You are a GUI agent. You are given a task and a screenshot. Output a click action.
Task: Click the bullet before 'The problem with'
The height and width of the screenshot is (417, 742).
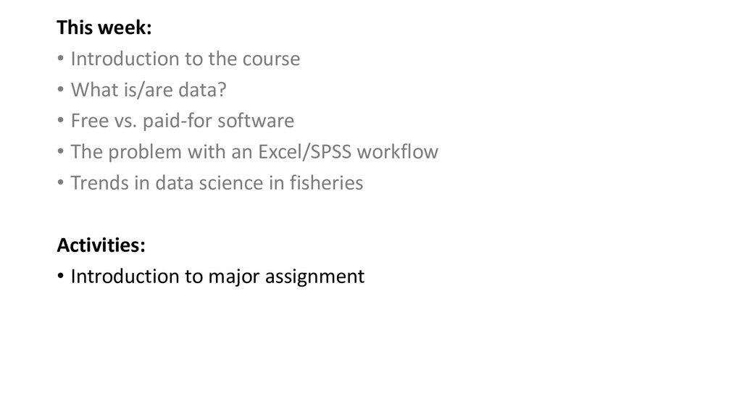(61, 151)
